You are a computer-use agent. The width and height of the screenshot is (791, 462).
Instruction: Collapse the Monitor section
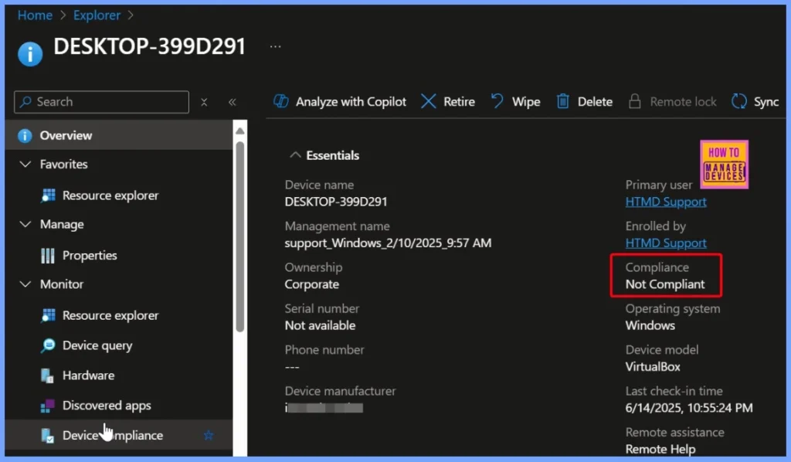click(x=25, y=284)
